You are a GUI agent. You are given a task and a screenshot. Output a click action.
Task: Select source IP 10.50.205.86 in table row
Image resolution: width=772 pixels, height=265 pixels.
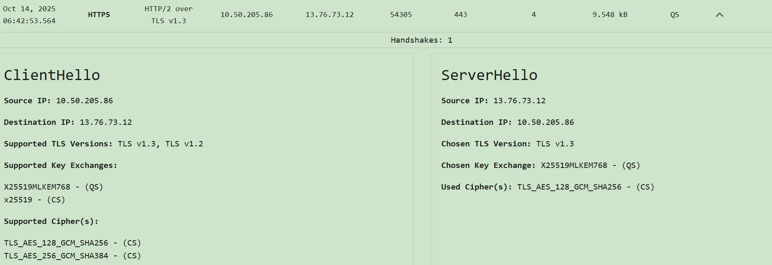pyautogui.click(x=246, y=15)
